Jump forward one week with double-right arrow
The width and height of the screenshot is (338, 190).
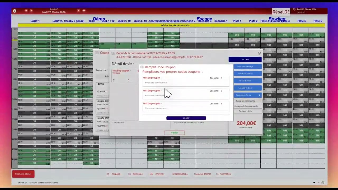[84, 11]
